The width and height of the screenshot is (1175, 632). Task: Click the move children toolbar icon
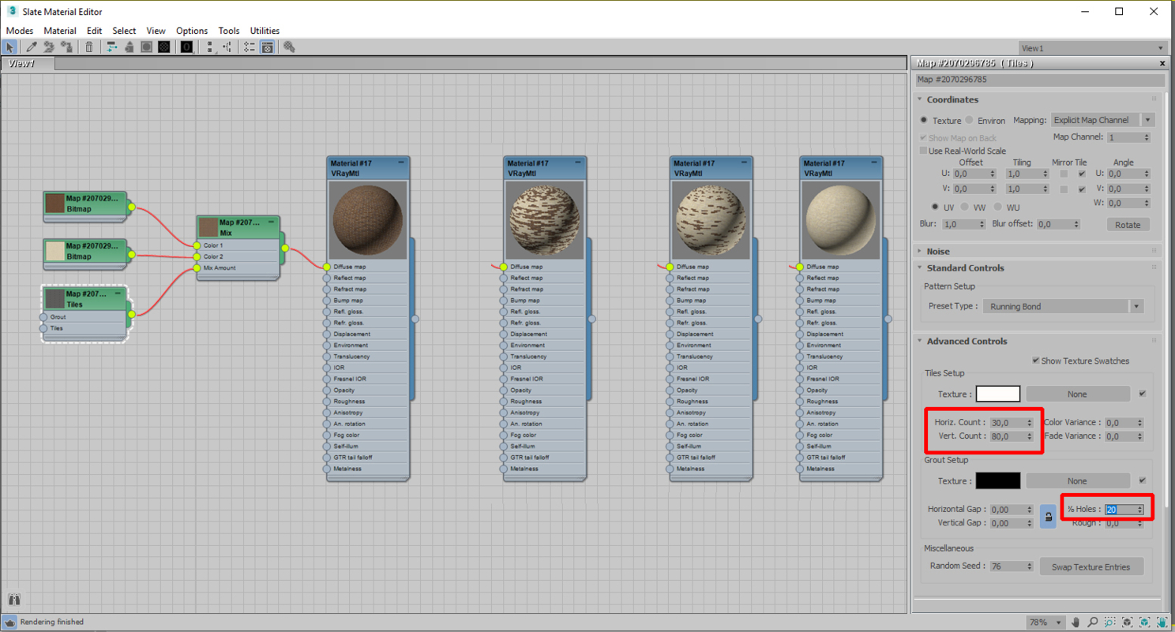pyautogui.click(x=111, y=47)
